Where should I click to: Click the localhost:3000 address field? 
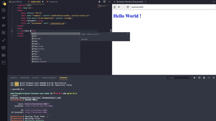coord(173,7)
